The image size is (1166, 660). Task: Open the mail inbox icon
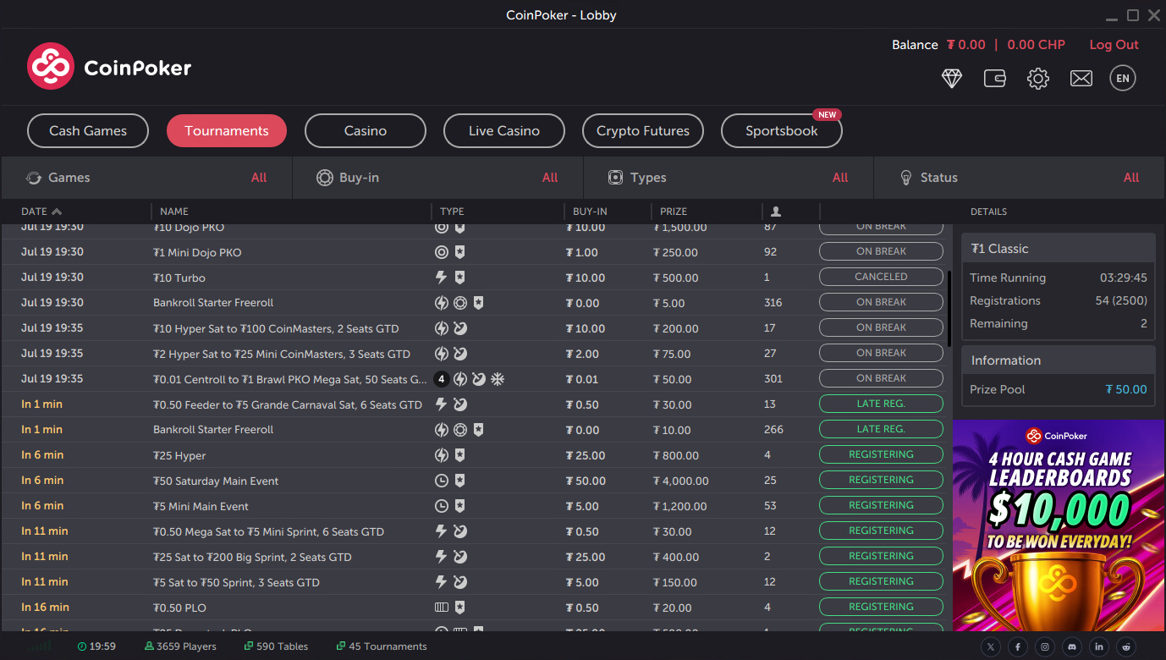click(1081, 79)
